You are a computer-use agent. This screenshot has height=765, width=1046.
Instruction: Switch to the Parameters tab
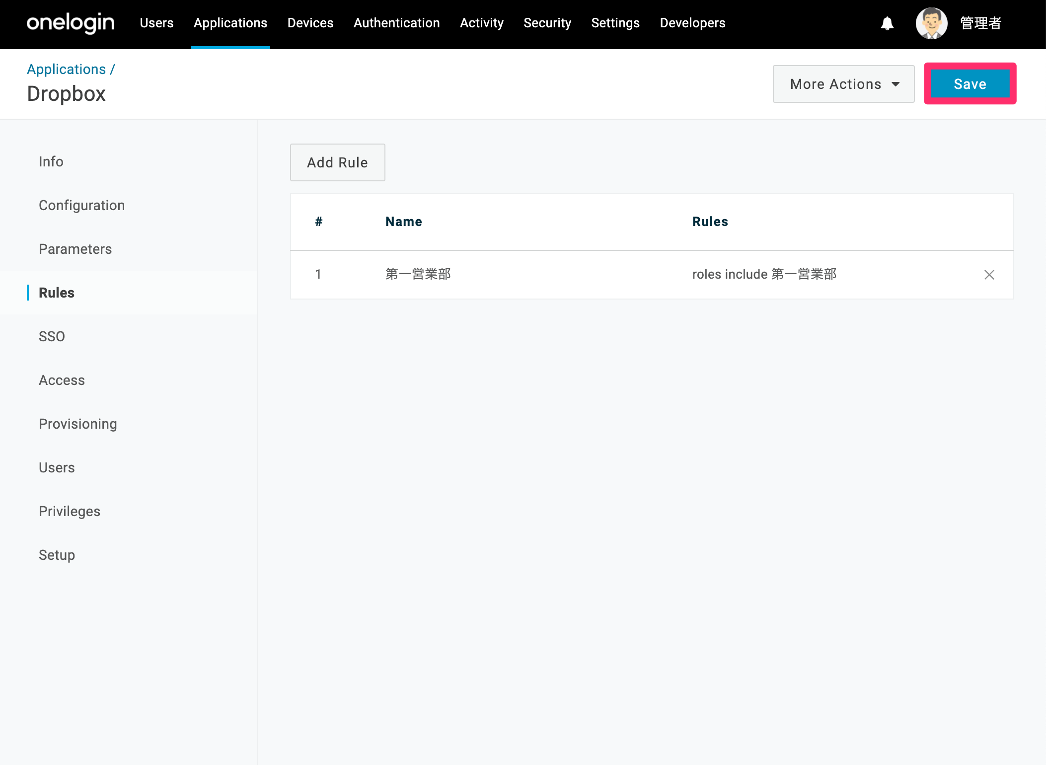coord(75,249)
